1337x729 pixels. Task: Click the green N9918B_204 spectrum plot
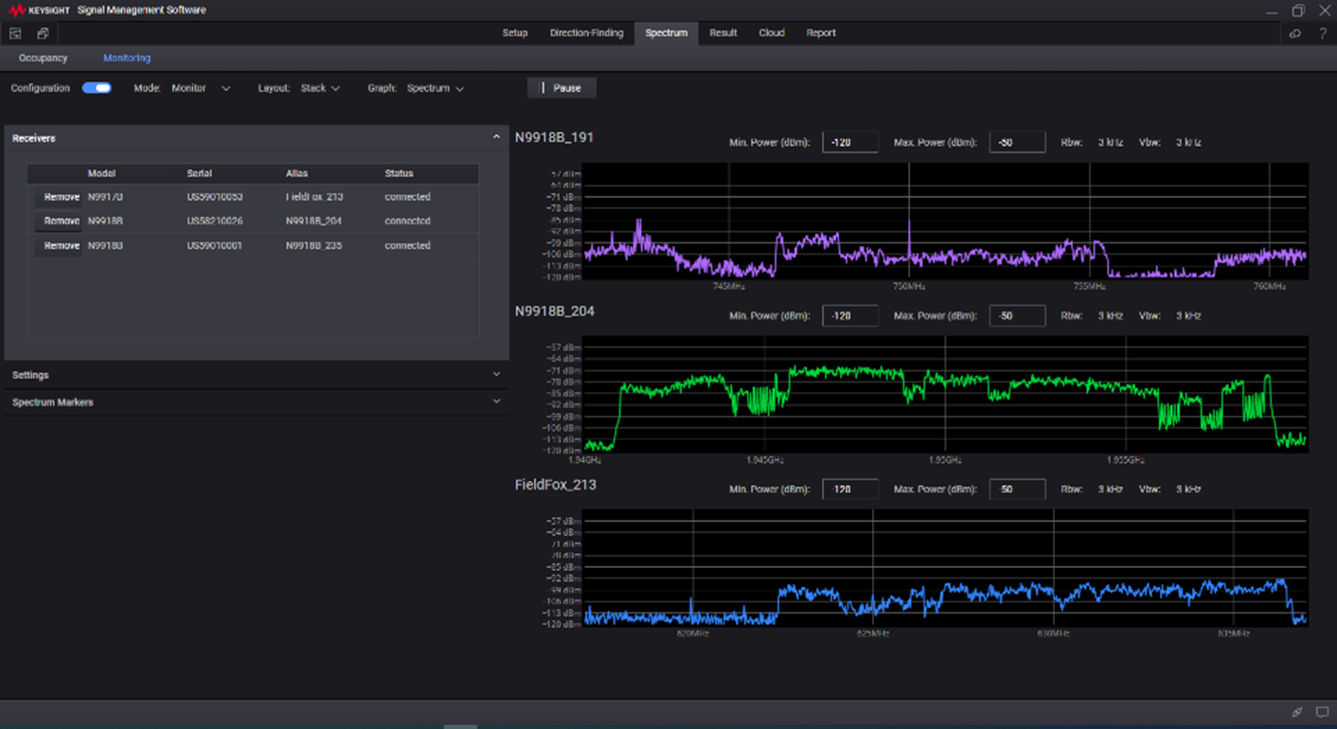coord(945,394)
